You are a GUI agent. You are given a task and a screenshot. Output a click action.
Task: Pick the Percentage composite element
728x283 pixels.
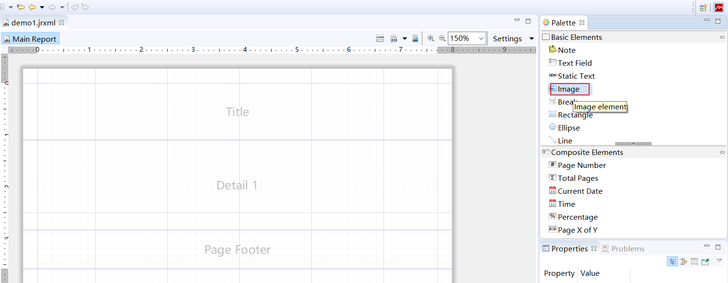pyautogui.click(x=573, y=217)
